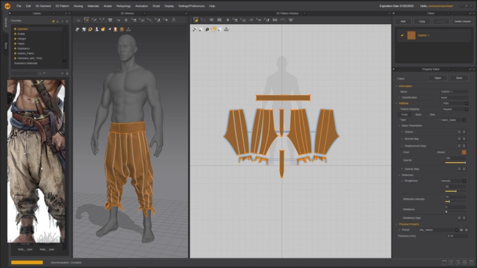
Task: Click the Save button in Property Editor
Action: (459, 78)
